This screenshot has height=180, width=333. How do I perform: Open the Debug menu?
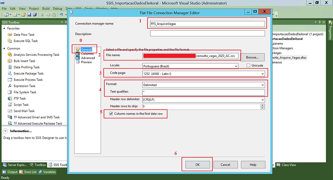[x=57, y=9]
